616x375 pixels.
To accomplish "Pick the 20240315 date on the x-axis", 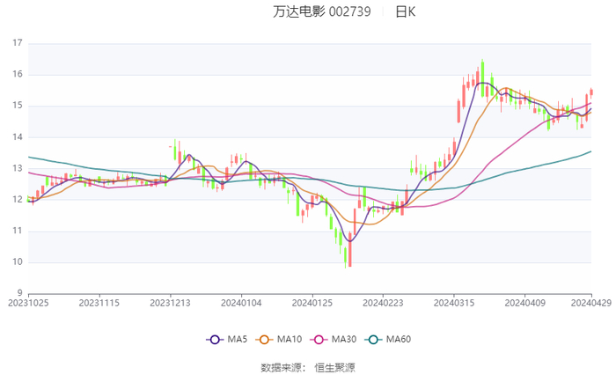I will click(453, 303).
